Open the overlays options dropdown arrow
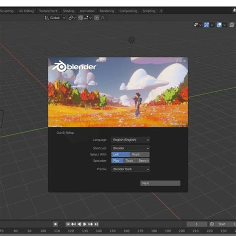Screen dimensions: 236x236 tap(225, 25)
